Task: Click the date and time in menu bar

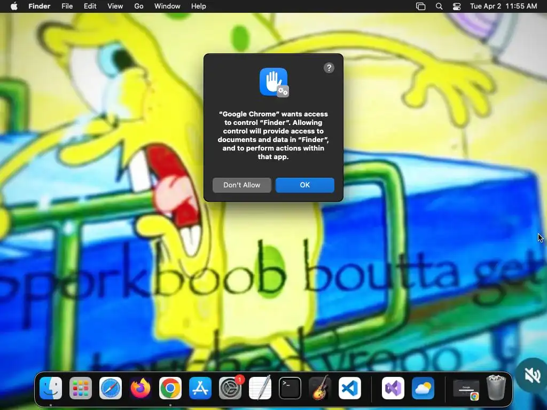Action: pyautogui.click(x=503, y=6)
